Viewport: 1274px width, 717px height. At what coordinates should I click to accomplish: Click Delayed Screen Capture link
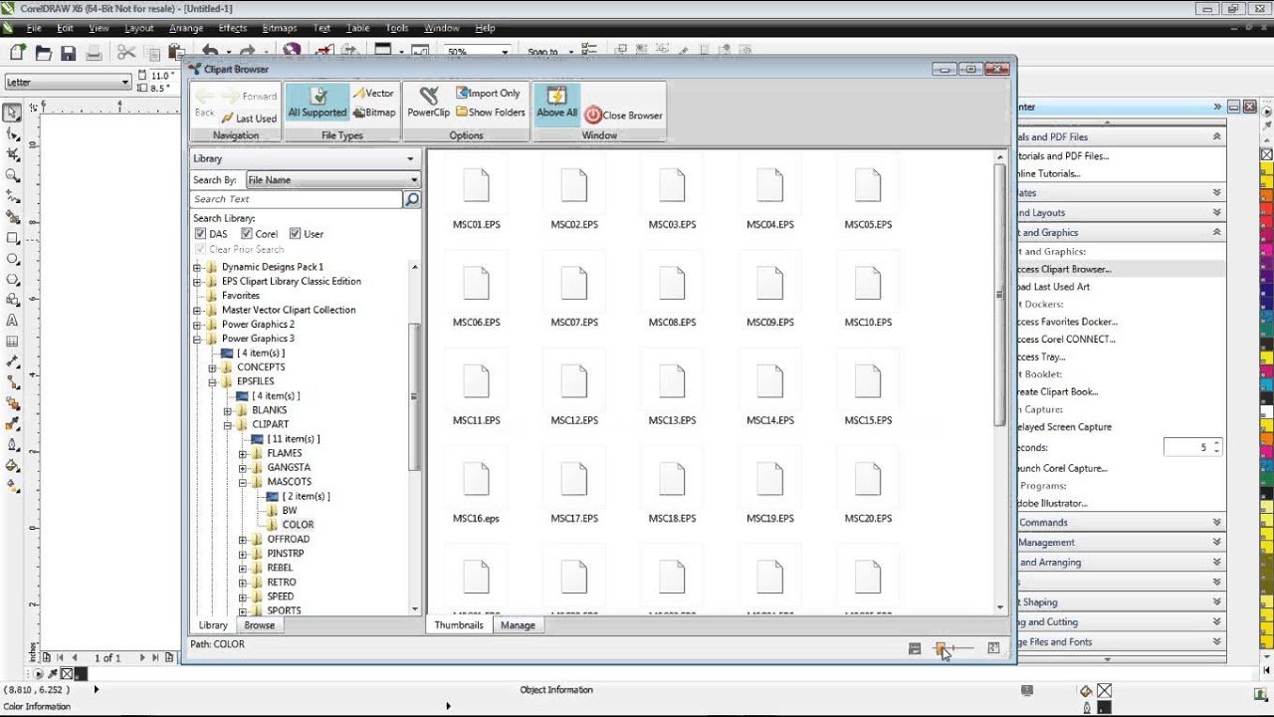tap(1064, 427)
